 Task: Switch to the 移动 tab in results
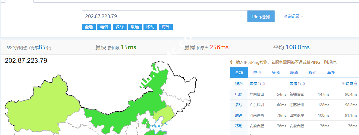[x=312, y=72]
